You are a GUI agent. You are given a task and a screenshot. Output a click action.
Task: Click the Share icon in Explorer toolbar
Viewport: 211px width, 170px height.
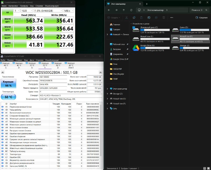click(156, 17)
